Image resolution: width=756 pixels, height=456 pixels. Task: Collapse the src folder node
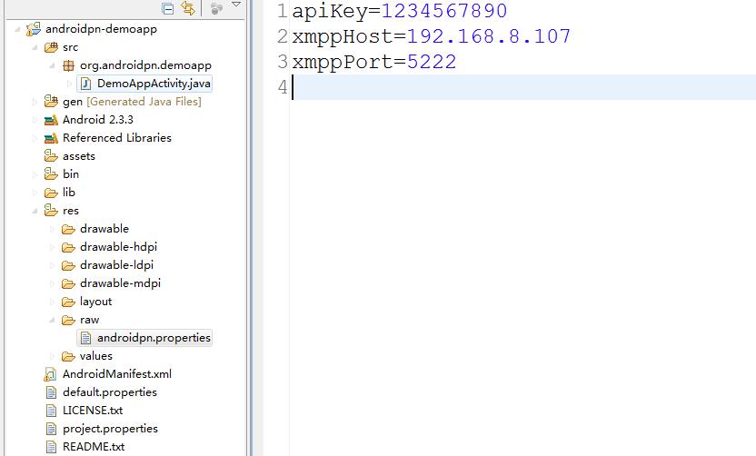35,47
